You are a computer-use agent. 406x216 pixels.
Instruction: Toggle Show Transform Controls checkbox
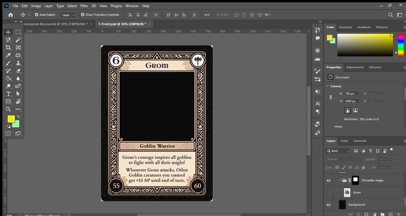point(83,15)
